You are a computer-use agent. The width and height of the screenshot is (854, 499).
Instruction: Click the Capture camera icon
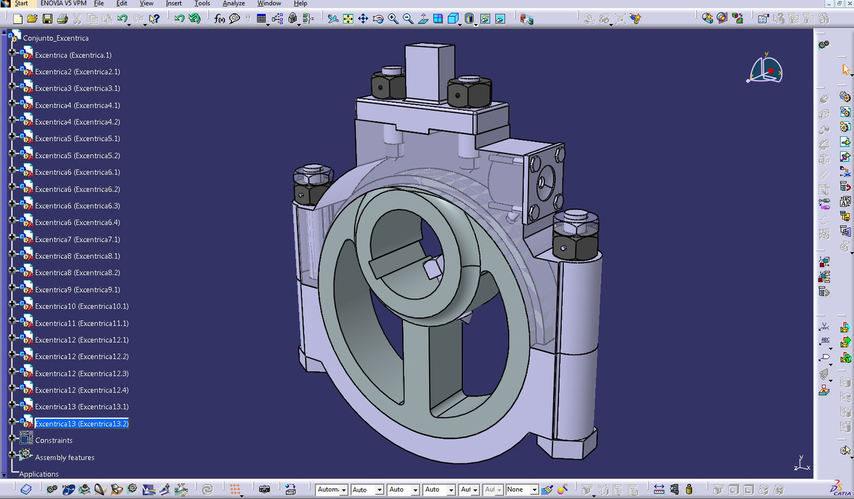264,490
